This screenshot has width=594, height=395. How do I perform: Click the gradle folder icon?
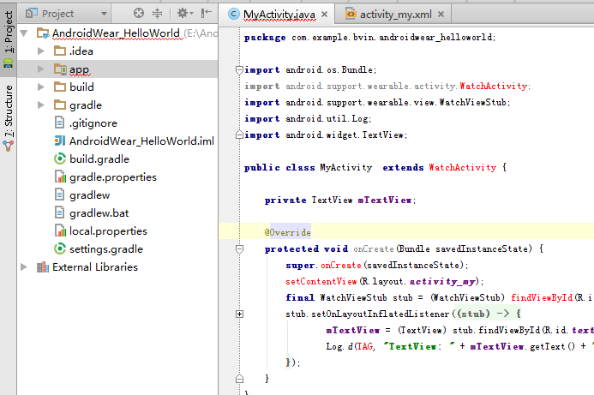click(60, 105)
